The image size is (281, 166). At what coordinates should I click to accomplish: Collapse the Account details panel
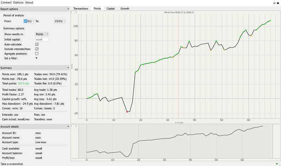[68, 127]
